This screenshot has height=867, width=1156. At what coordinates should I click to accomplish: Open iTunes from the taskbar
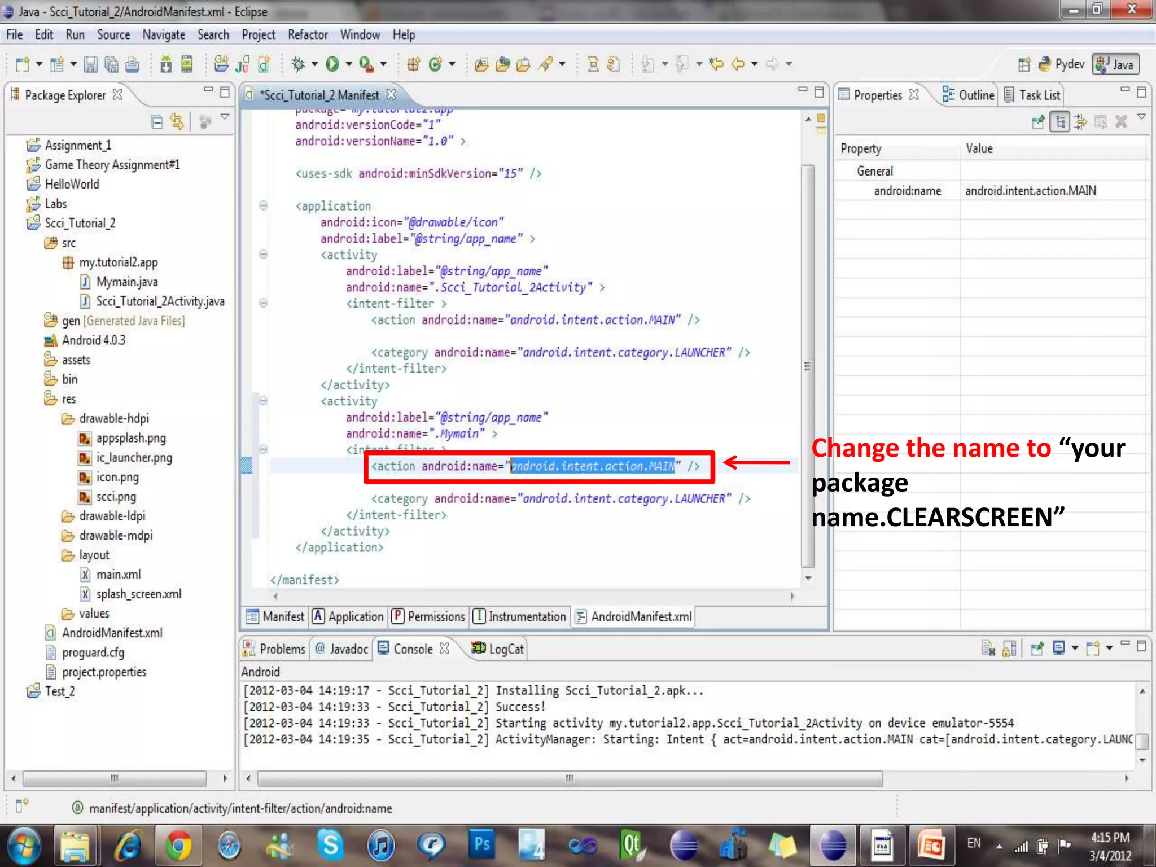point(381,846)
